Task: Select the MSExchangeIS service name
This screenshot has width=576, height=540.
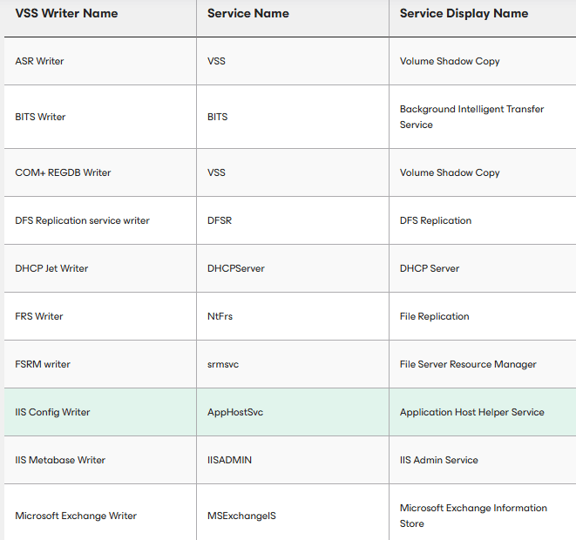Action: click(241, 516)
